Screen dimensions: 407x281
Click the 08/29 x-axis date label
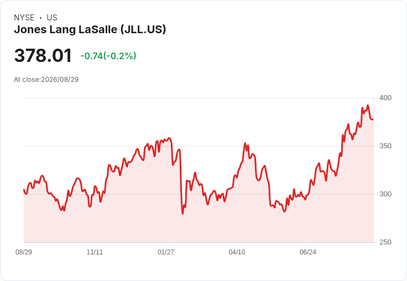click(x=24, y=252)
